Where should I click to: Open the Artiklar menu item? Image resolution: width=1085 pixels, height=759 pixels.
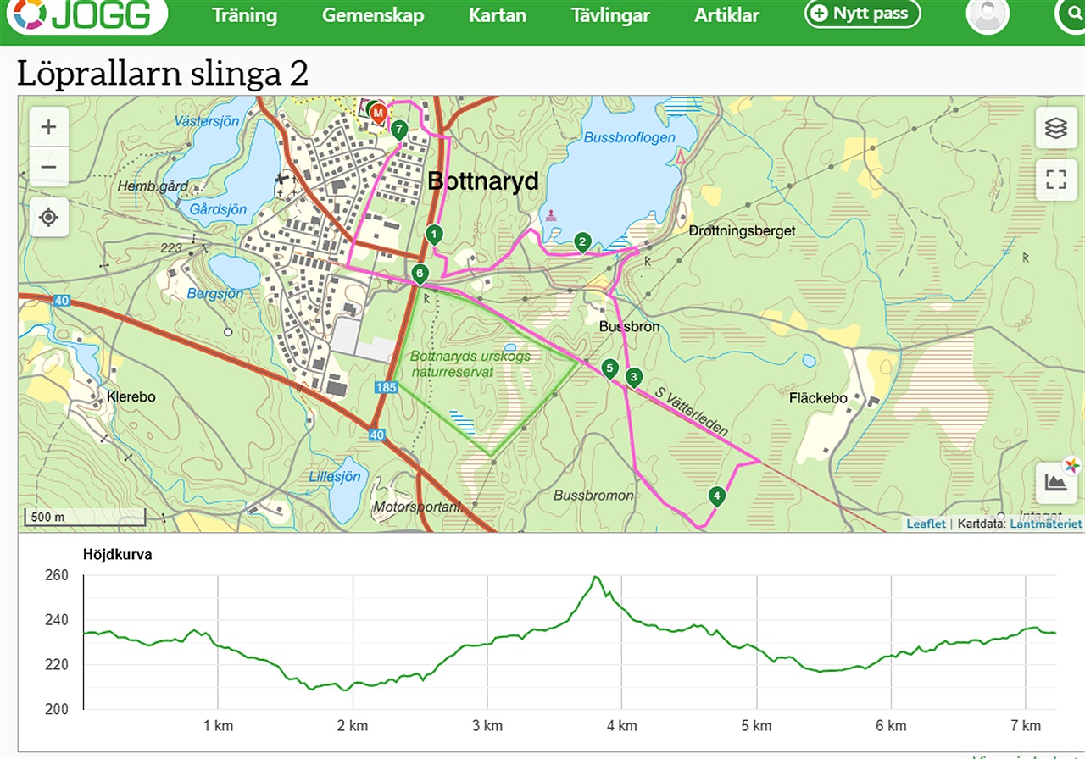[726, 15]
